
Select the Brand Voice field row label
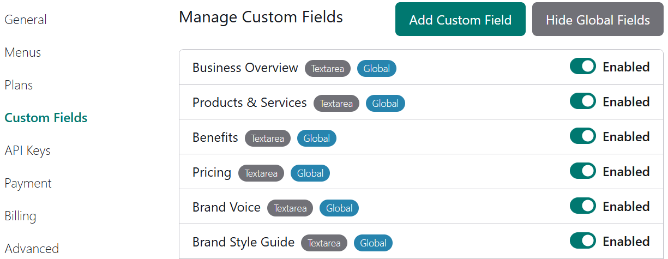point(226,207)
